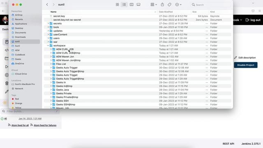Expand the userContent folder
Viewport: 263px width, 148px height.
[48, 35]
